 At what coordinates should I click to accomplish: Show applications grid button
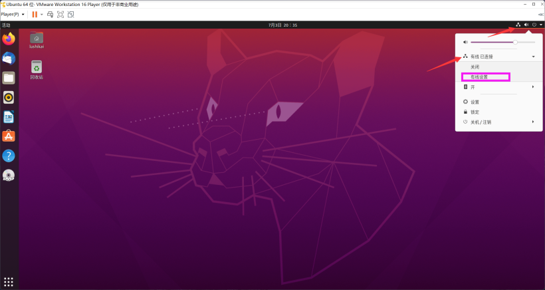tap(9, 281)
